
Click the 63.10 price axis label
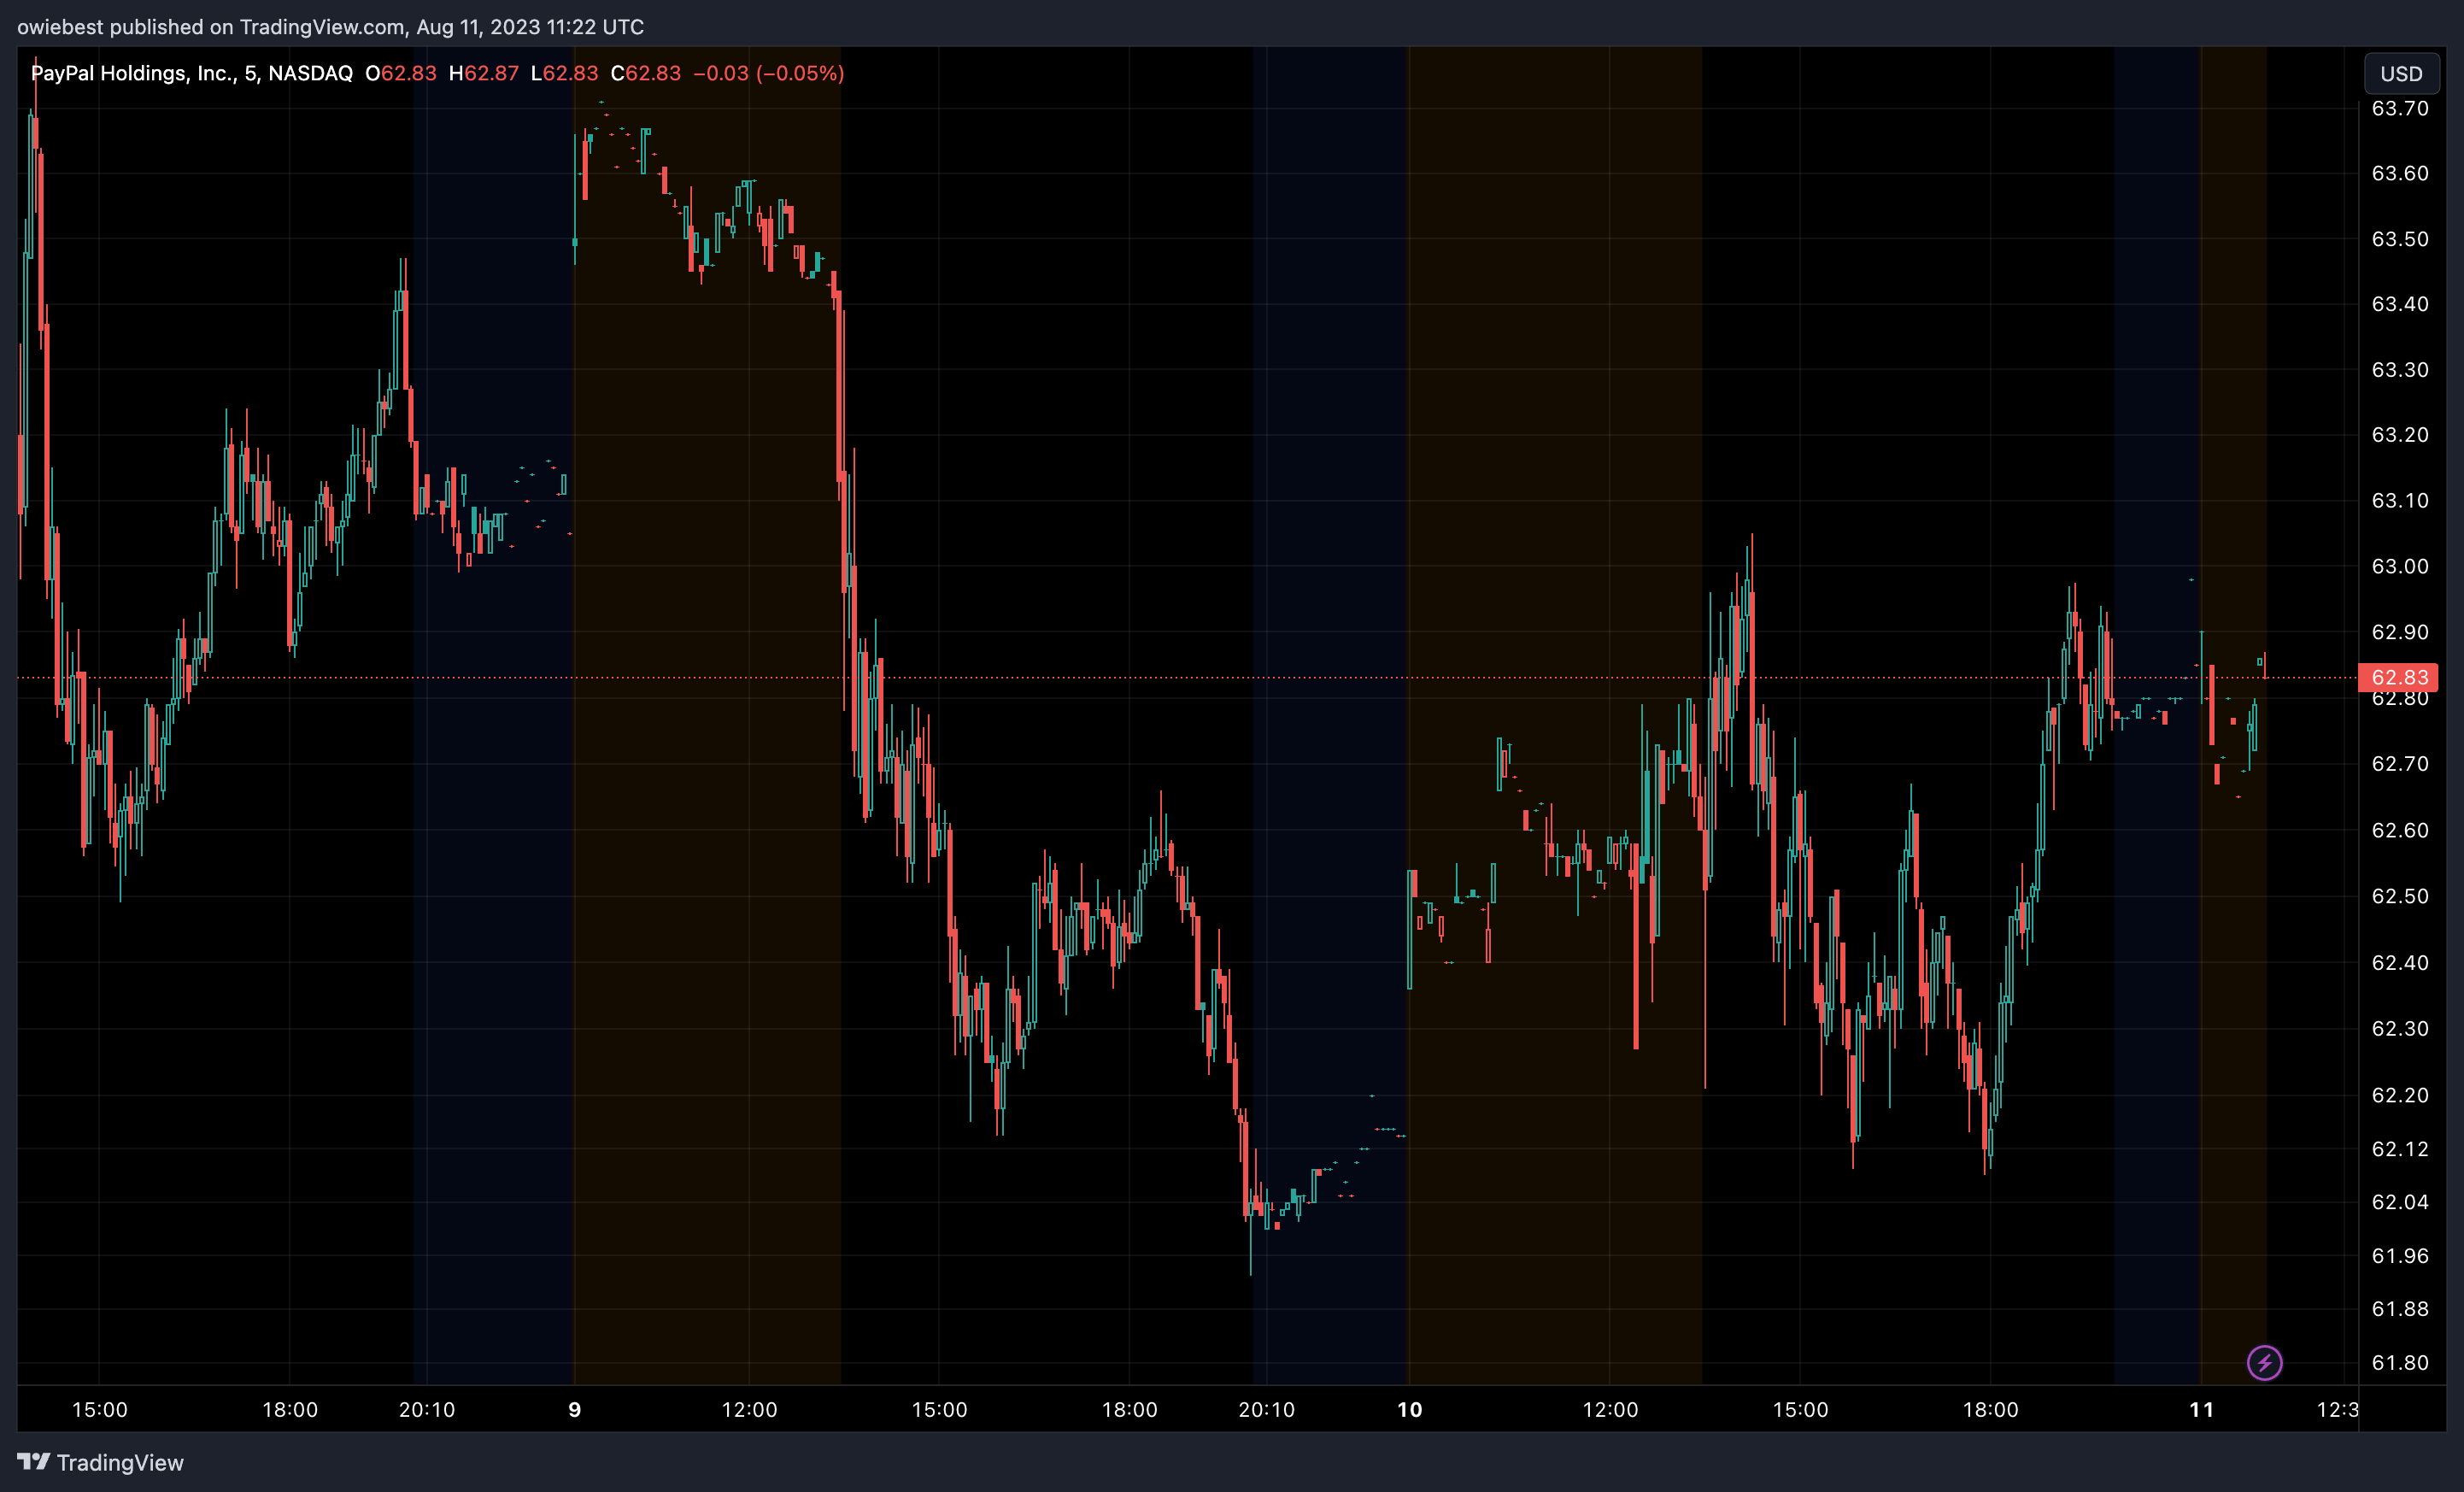tap(2400, 501)
